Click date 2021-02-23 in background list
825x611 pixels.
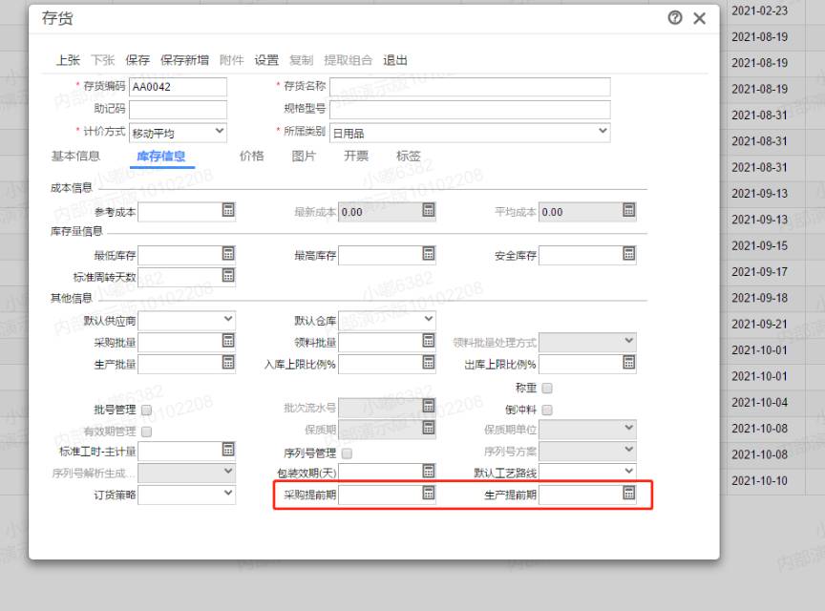[759, 11]
